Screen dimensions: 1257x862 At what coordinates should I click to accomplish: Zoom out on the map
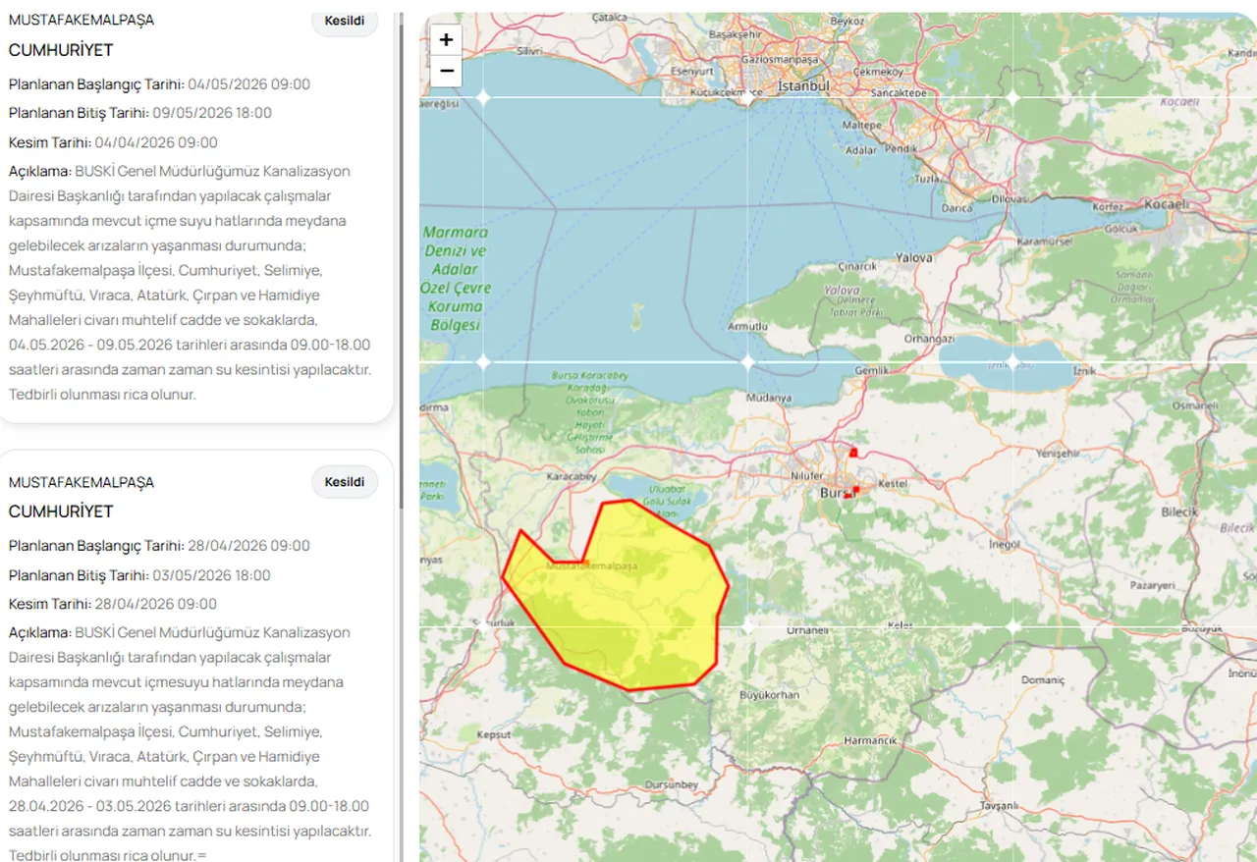tap(446, 71)
